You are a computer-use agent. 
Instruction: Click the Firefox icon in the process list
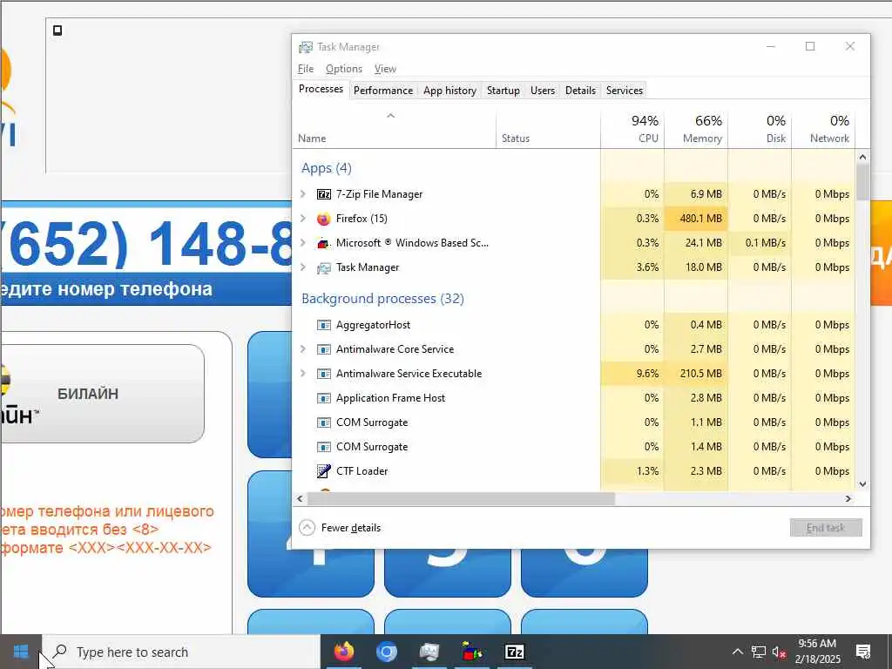(324, 219)
